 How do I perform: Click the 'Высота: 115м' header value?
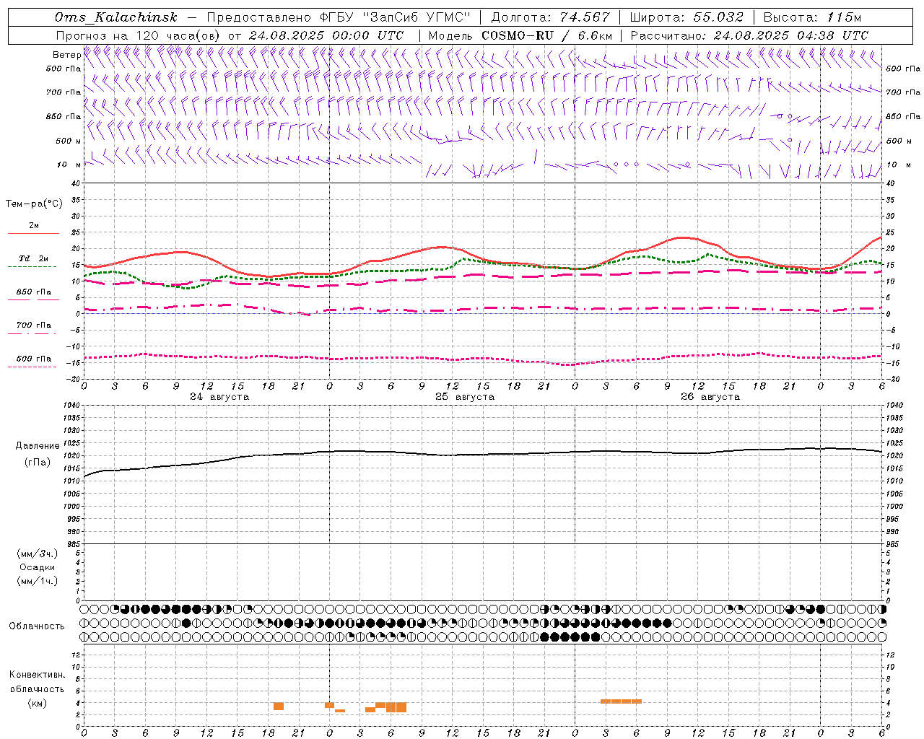tap(812, 17)
